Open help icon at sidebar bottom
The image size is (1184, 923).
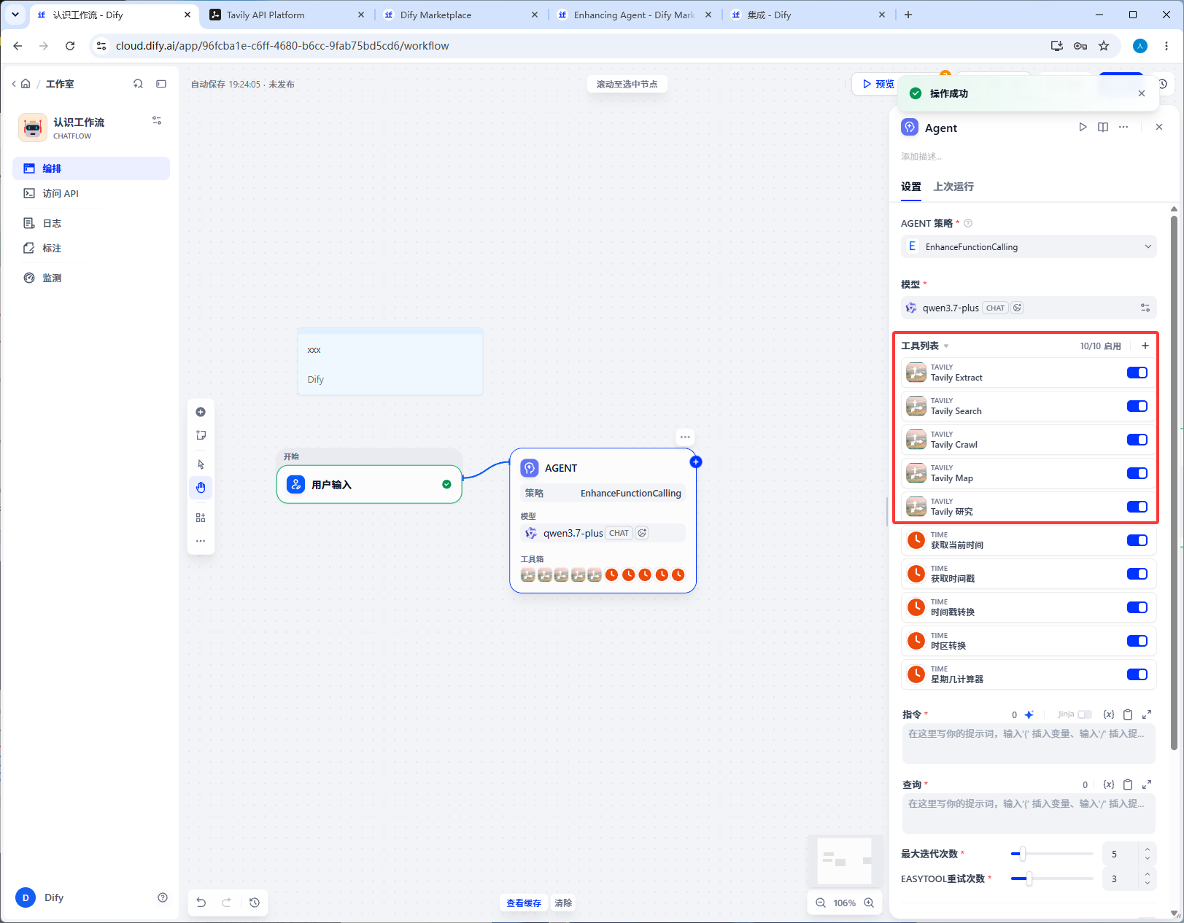[163, 897]
